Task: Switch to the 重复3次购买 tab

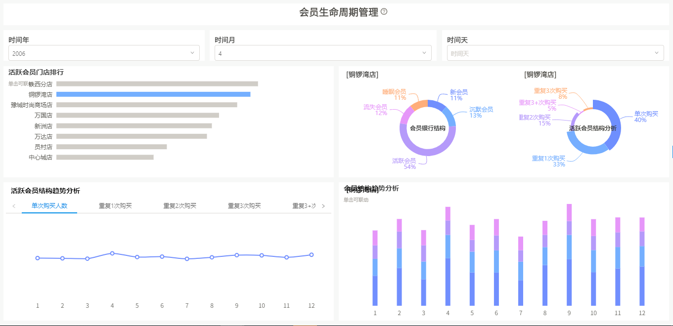Action: pos(244,206)
